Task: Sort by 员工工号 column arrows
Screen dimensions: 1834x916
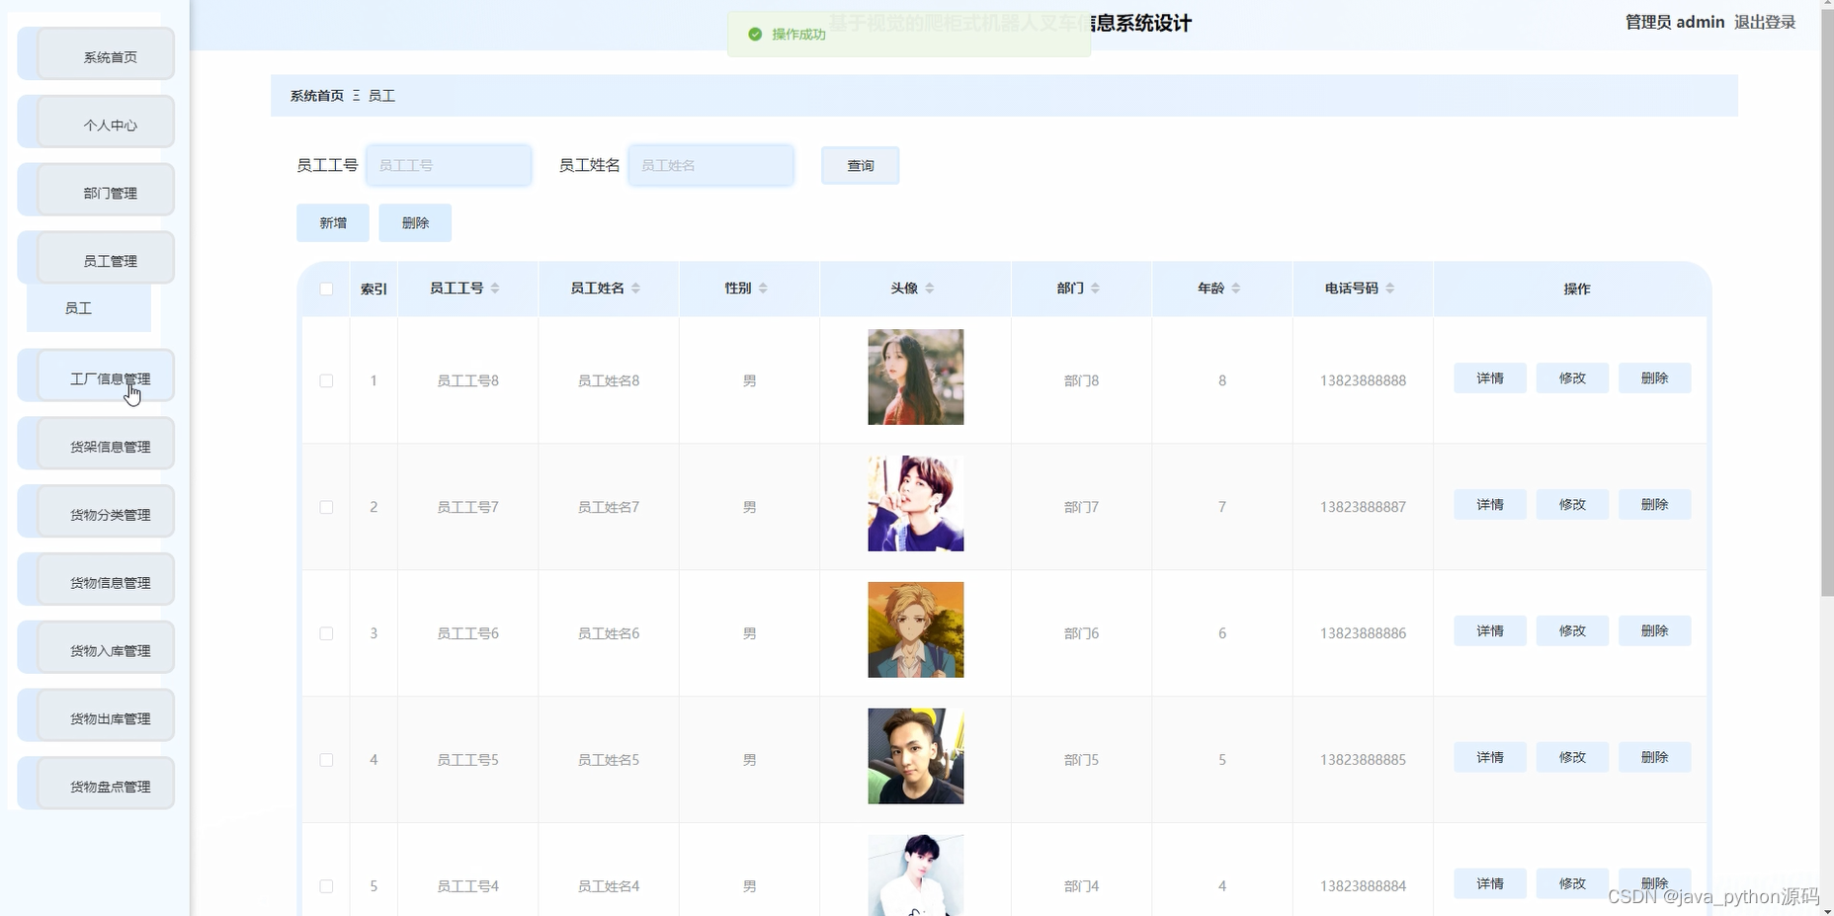Action: [495, 289]
